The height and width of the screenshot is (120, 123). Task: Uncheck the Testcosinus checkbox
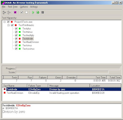(x=16, y=49)
